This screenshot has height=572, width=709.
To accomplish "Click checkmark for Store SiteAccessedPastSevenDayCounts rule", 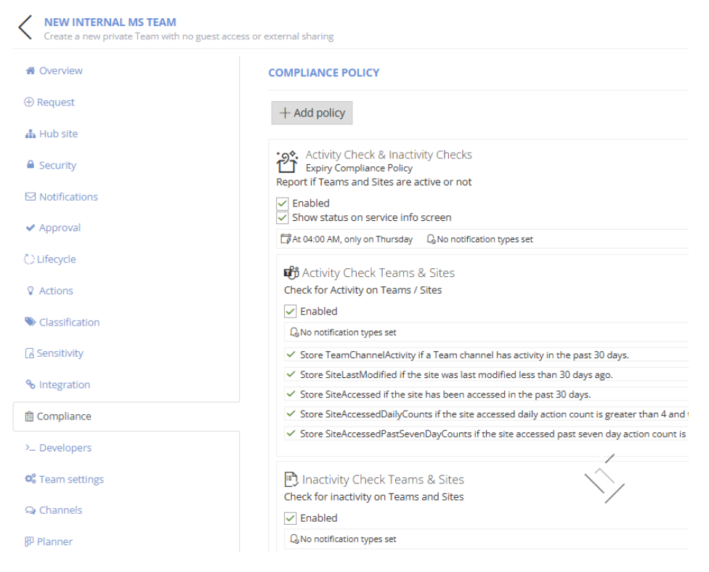I will (291, 433).
